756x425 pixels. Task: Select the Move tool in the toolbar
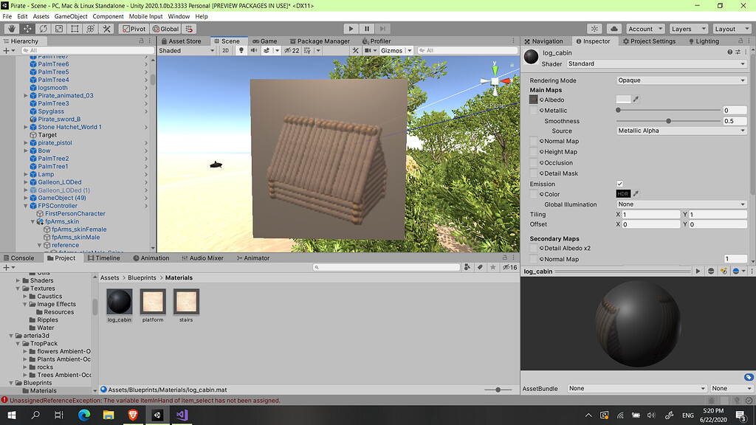[27, 29]
